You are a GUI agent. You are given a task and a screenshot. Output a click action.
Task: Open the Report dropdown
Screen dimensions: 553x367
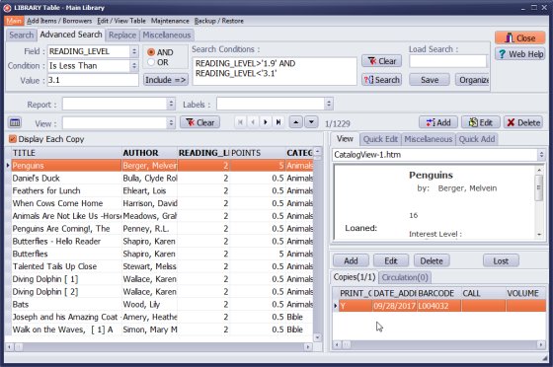171,104
